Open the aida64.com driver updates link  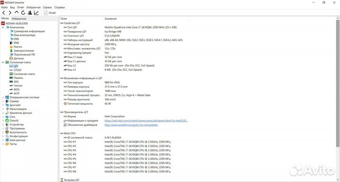point(131,125)
